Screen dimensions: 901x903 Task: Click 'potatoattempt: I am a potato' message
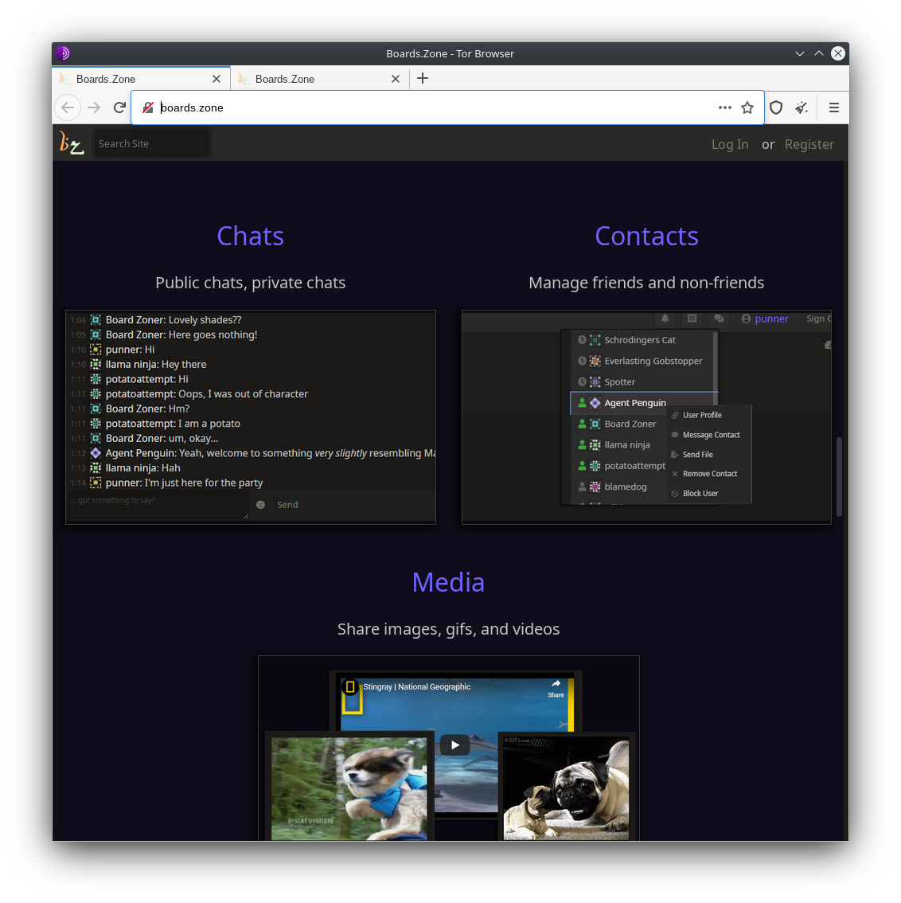173,424
